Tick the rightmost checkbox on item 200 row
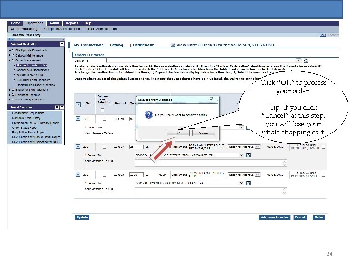 pyautogui.click(x=324, y=147)
